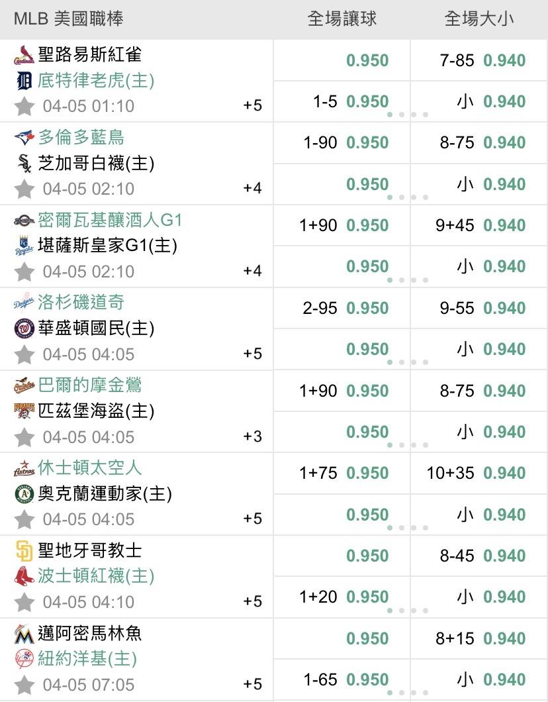Expand +5 more bets for Cardinals game
Image resolution: width=548 pixels, height=702 pixels.
[x=252, y=105]
